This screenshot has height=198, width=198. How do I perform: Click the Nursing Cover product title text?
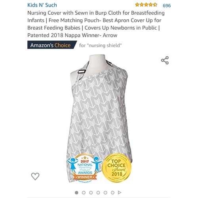tap(96, 24)
